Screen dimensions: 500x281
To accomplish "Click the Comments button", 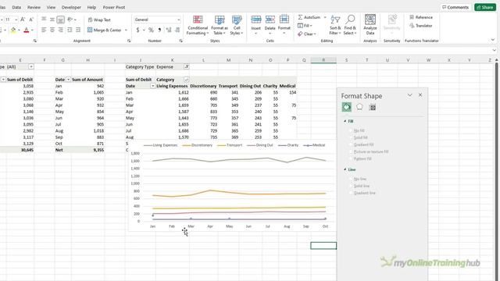I will (455, 7).
